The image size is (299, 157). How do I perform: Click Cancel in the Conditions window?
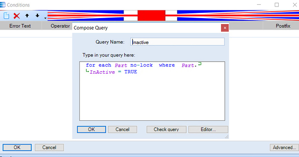point(49,148)
